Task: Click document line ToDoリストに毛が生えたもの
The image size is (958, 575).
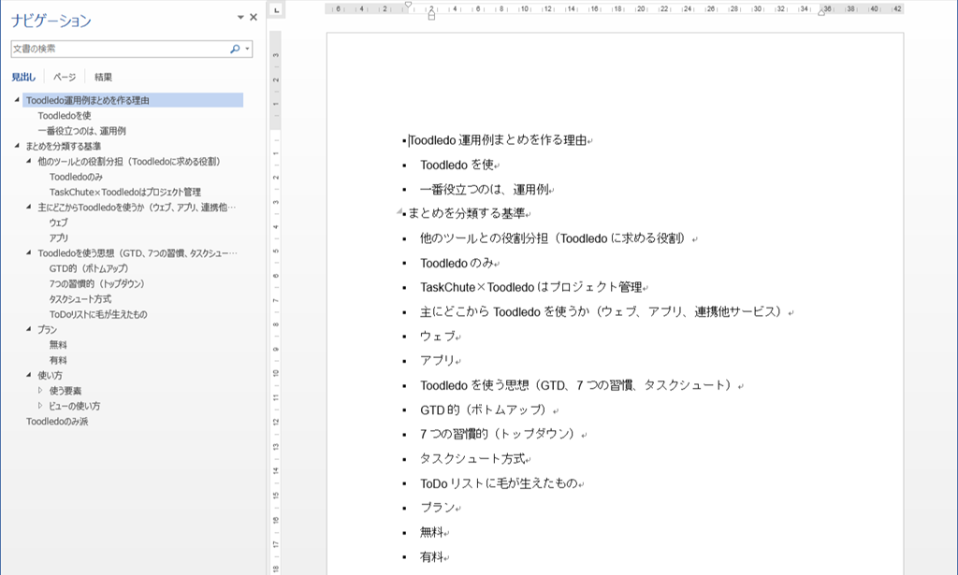Action: 500,483
